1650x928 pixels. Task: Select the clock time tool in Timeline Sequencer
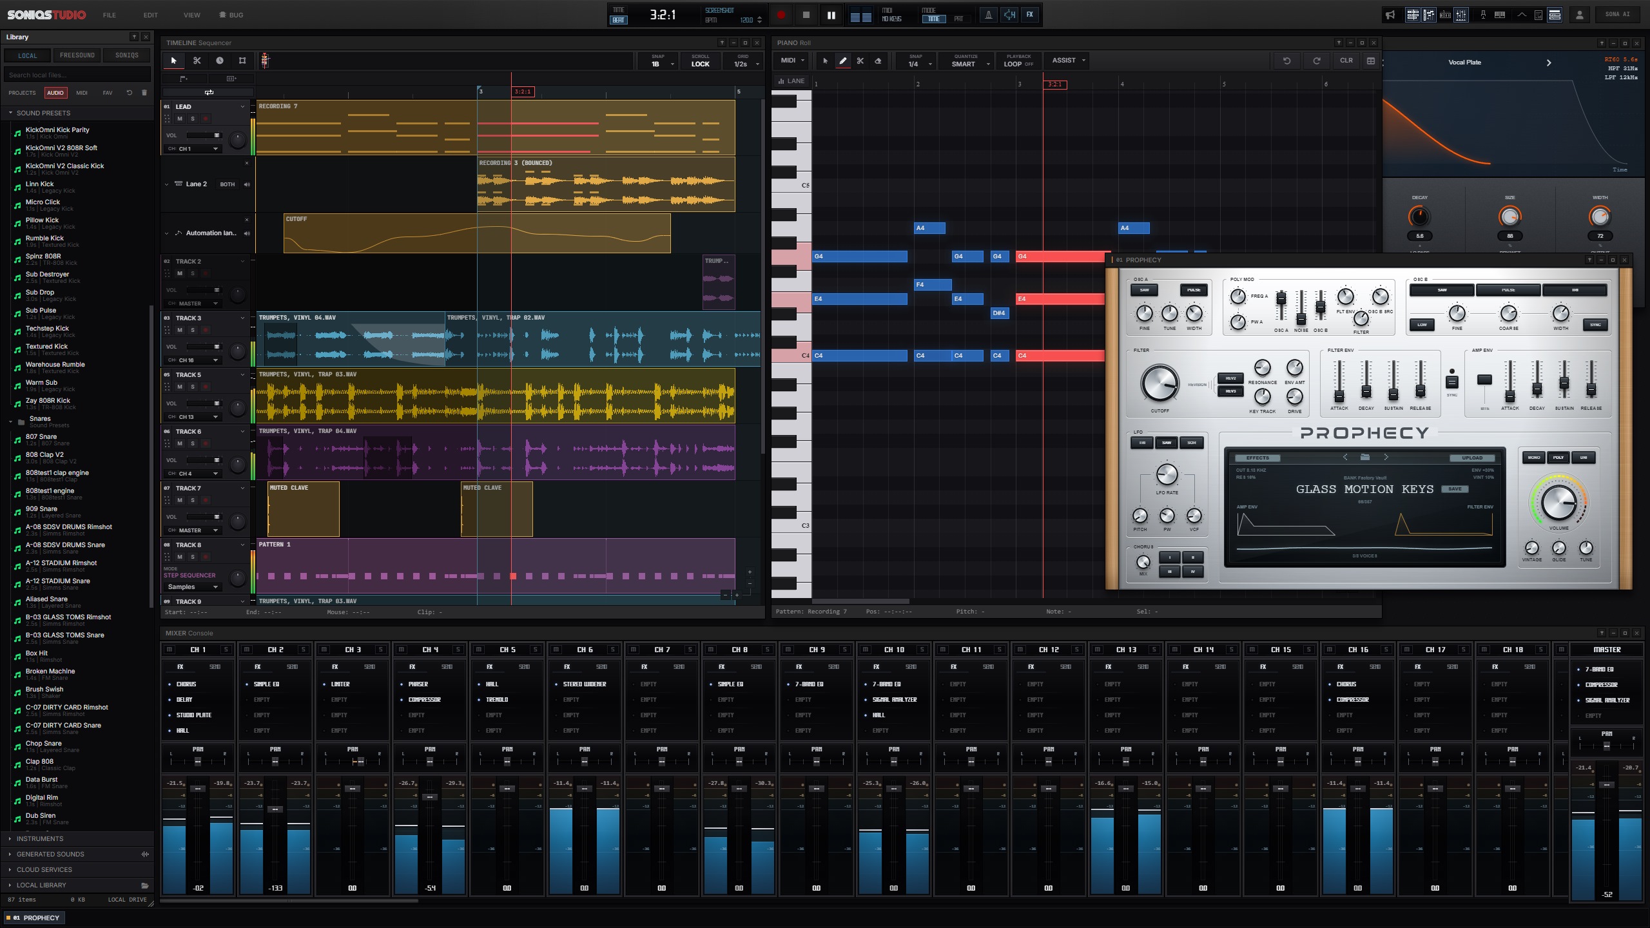(219, 61)
